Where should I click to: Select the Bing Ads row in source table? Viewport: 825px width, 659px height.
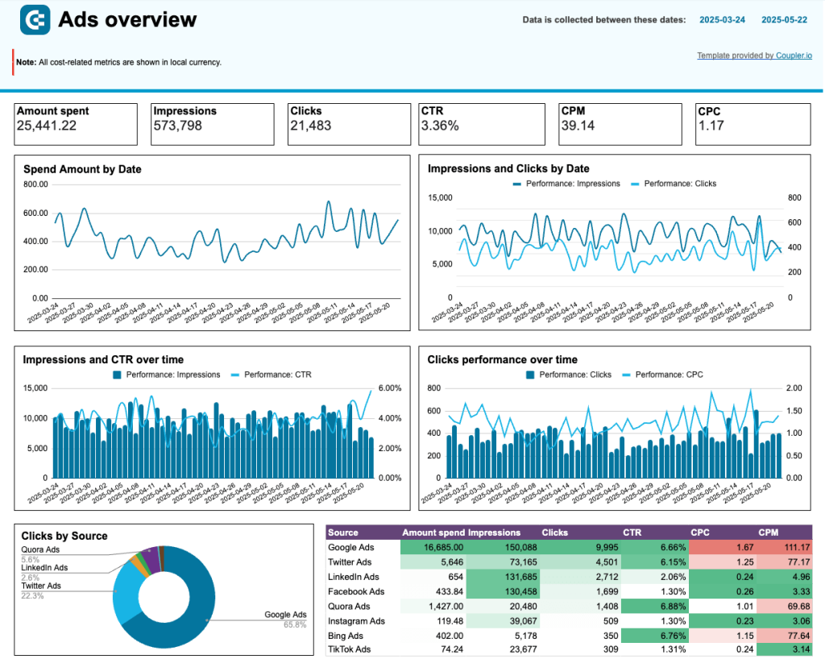pos(569,636)
